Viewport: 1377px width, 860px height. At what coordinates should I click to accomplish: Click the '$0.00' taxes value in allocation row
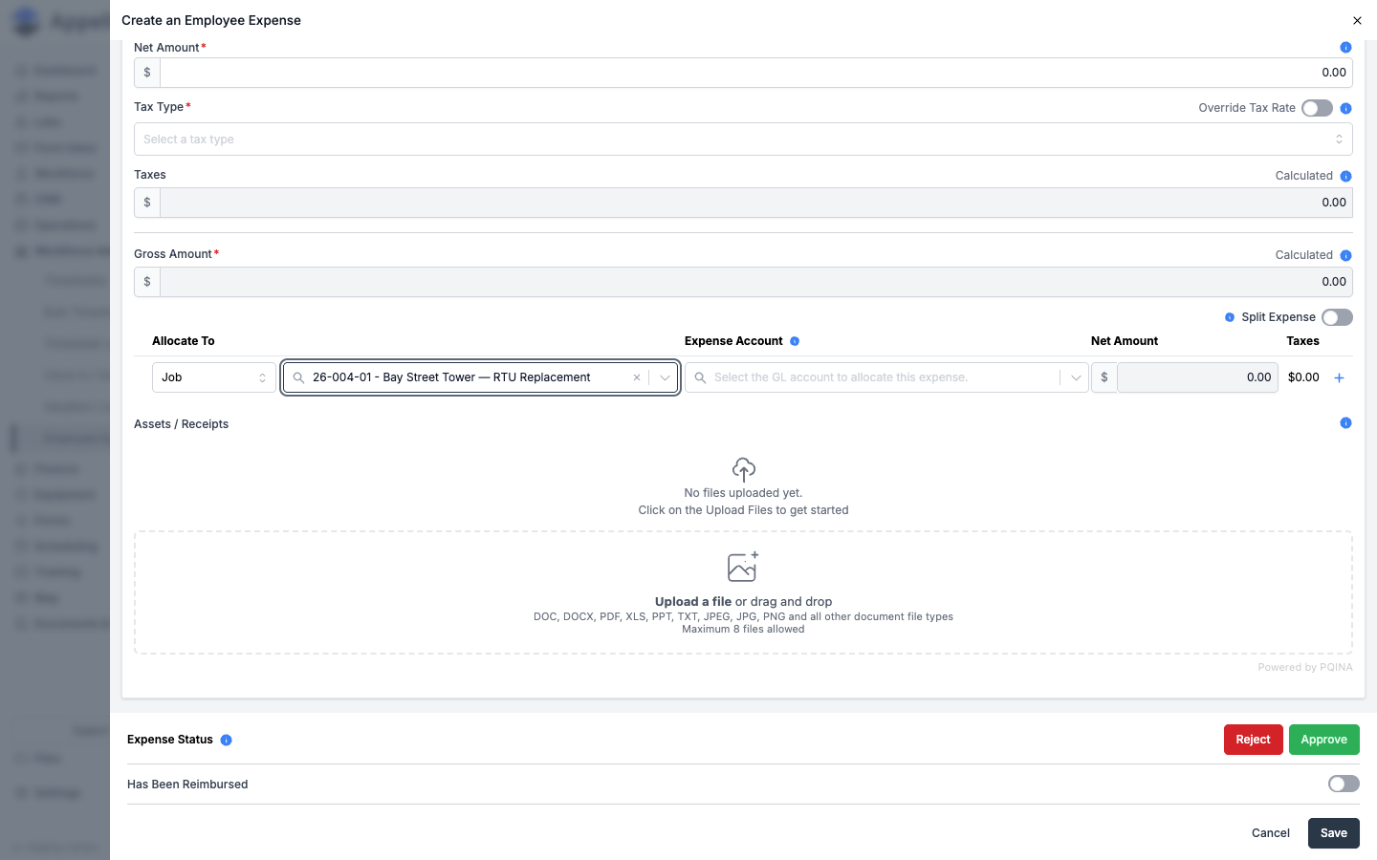[x=1303, y=377]
